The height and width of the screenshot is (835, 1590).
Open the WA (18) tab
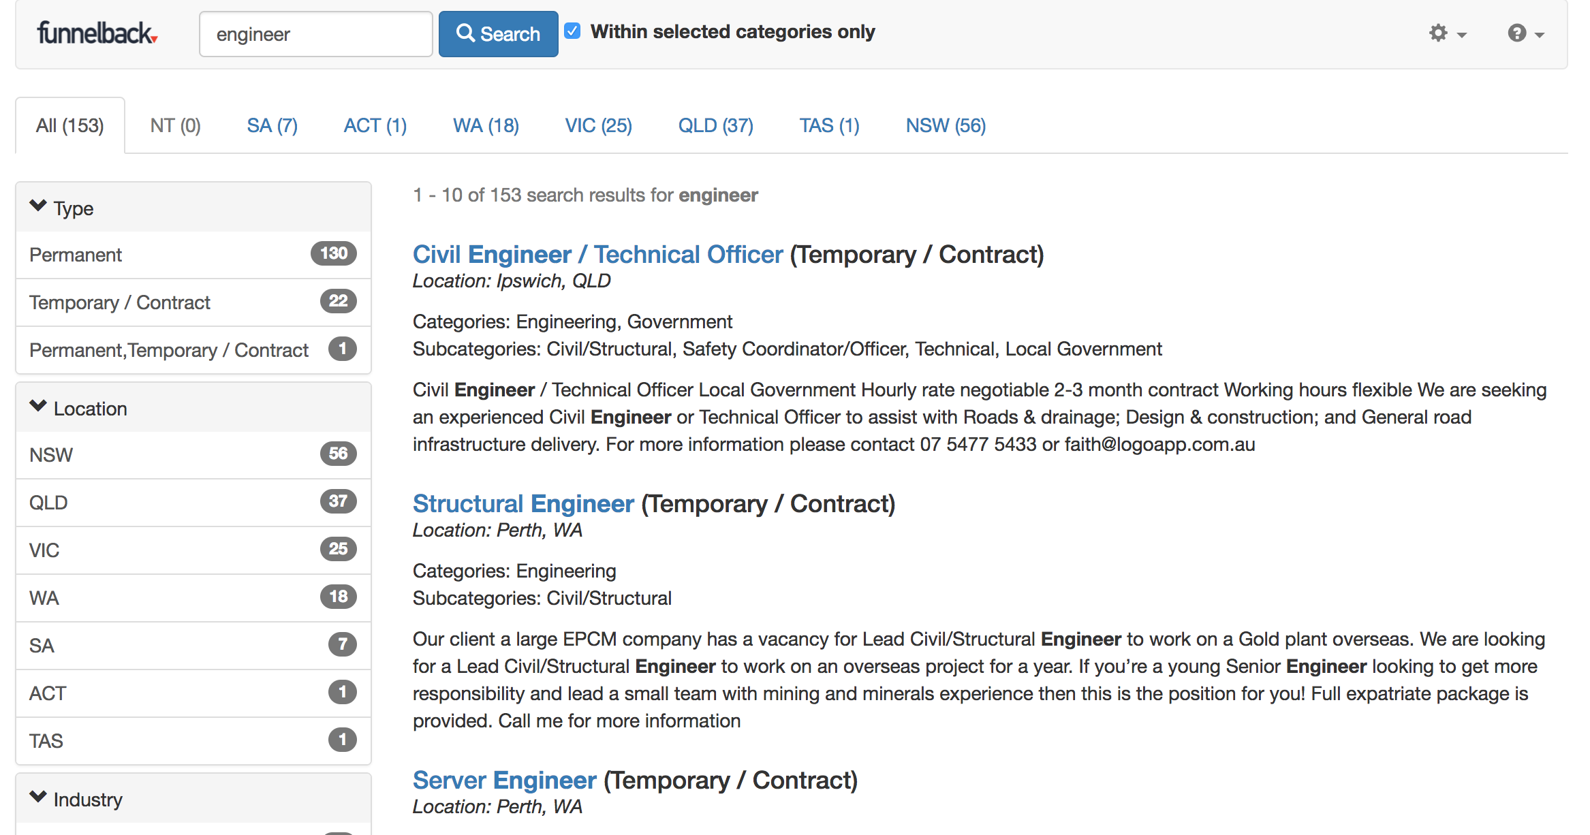[486, 126]
